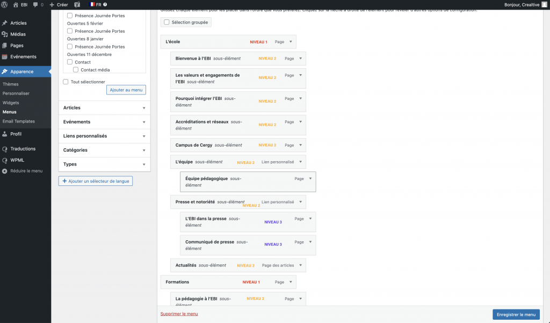Image resolution: width=550 pixels, height=323 pixels.
Task: Click the Réduire le menu collapse icon
Action: 4,171
